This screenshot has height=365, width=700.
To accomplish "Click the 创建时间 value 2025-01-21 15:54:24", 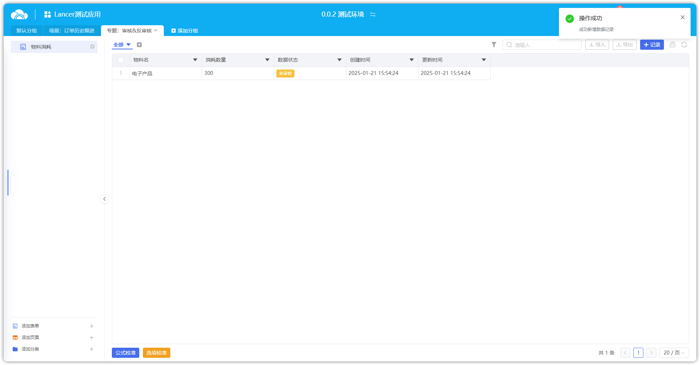I will (373, 73).
